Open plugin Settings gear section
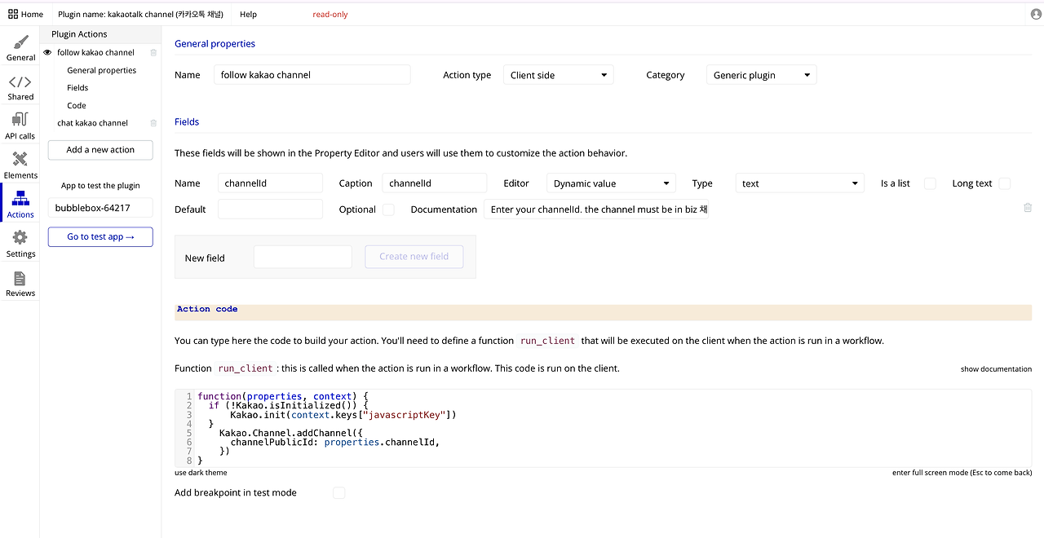Viewport: 1044px width, 538px height. tap(20, 245)
